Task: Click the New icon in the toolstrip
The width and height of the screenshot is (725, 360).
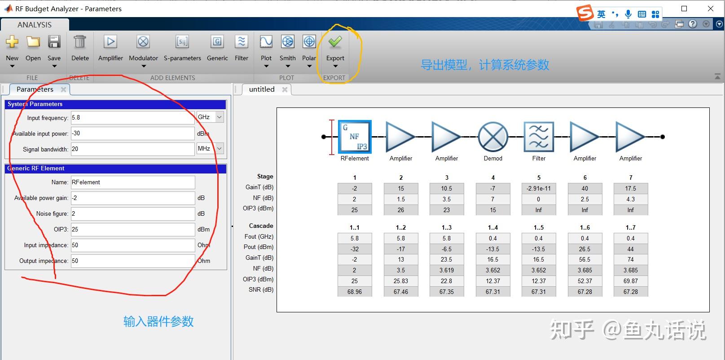Action: point(12,42)
